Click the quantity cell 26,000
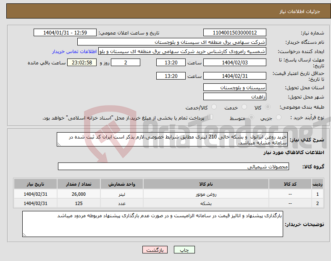This screenshot has width=331, height=261. (79, 194)
